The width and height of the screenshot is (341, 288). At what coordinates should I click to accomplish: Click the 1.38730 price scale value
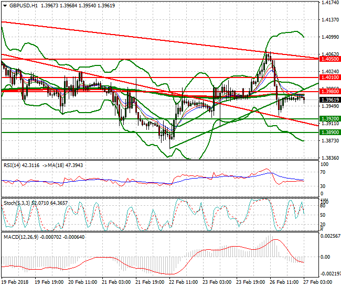(x=330, y=141)
